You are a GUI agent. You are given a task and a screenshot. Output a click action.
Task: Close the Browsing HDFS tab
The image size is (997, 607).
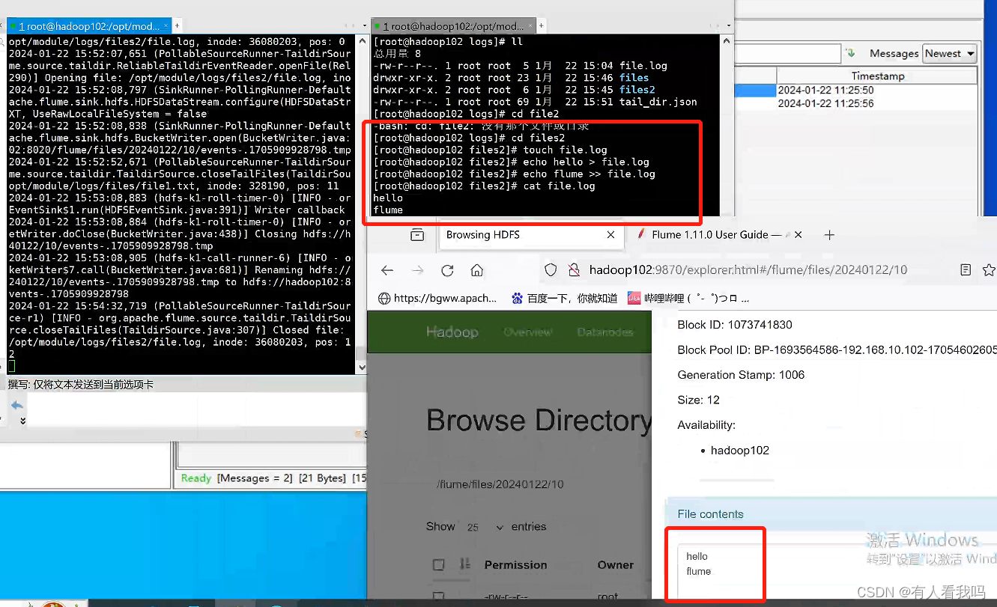[610, 235]
